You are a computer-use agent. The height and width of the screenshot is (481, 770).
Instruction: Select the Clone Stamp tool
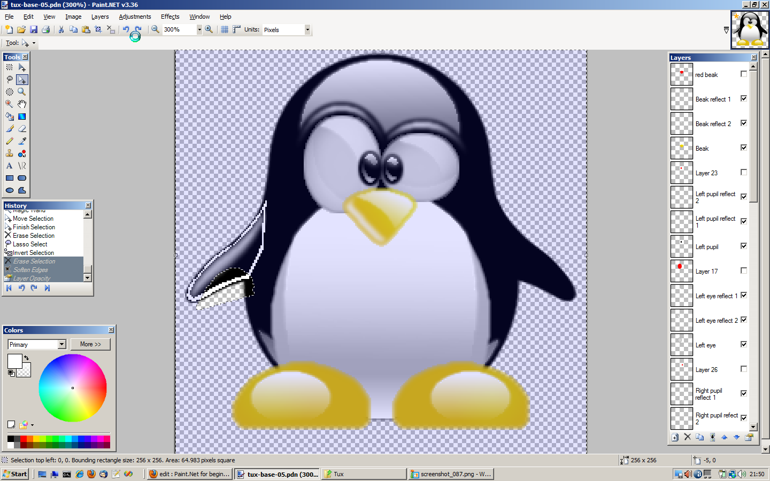[x=10, y=153]
